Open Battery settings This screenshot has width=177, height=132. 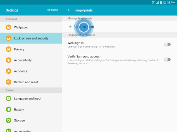[31, 109]
